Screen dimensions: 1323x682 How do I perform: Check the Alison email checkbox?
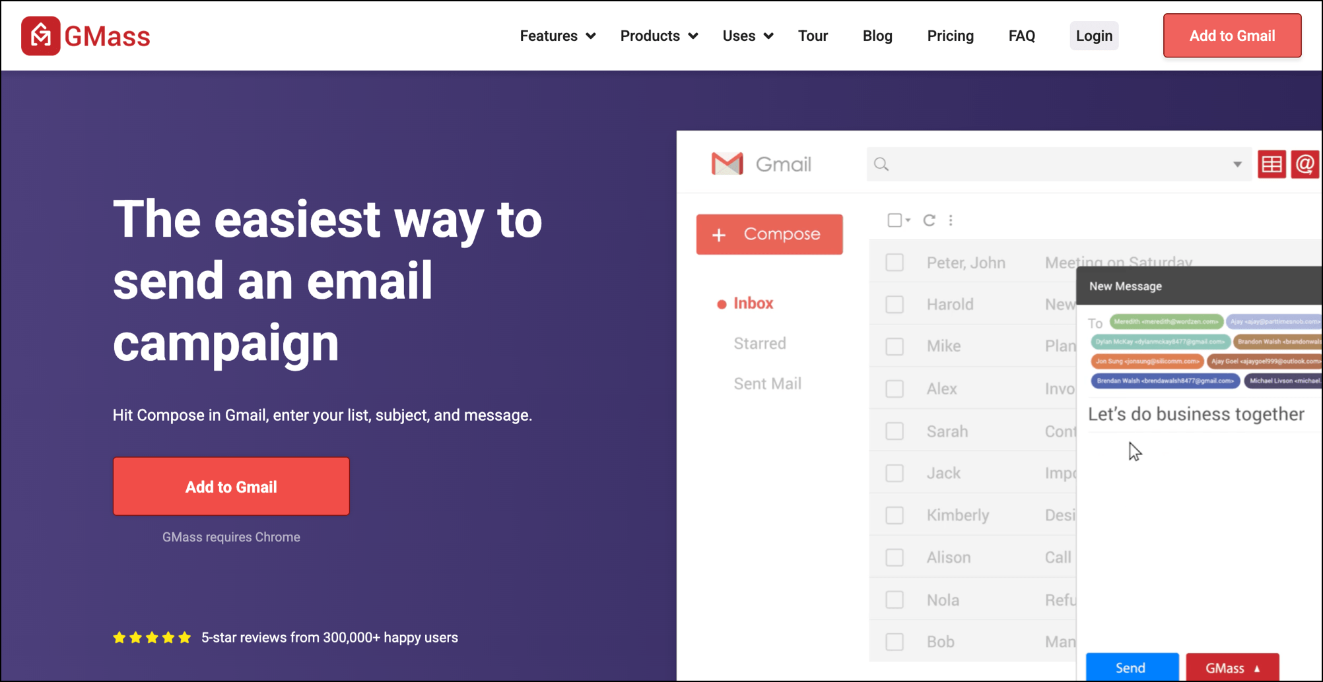tap(895, 557)
